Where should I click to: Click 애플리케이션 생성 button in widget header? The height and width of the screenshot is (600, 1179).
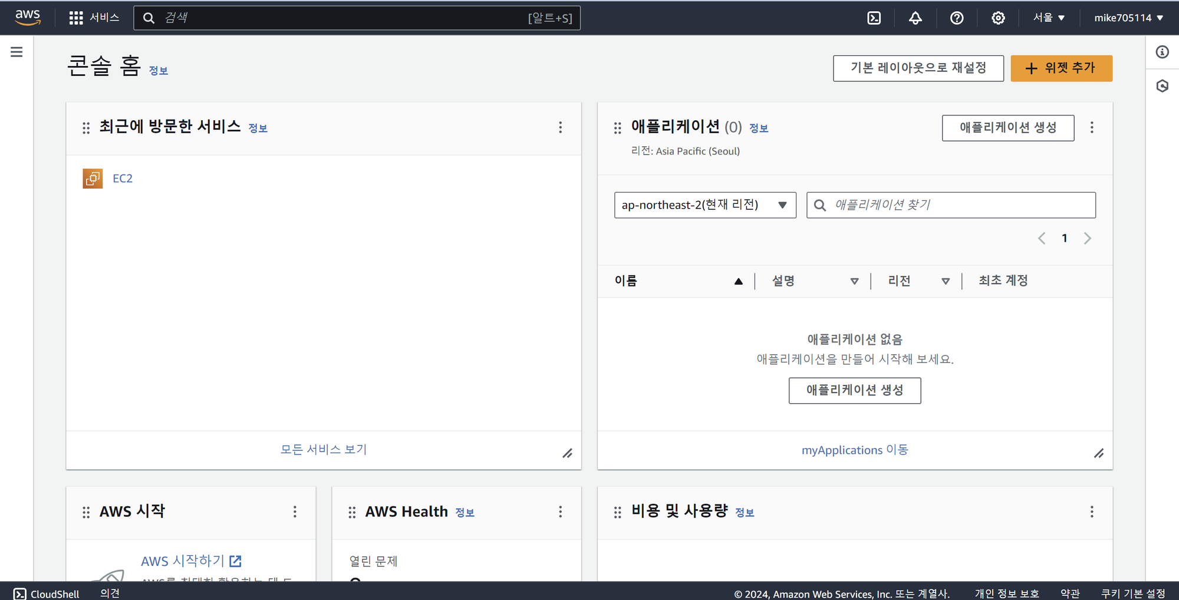tap(1008, 128)
